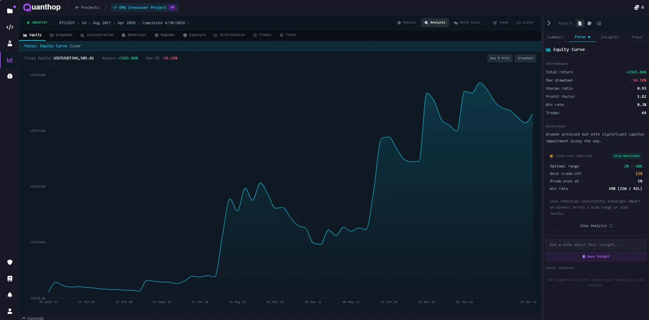
Task: Select the Trades tab
Action: (x=262, y=35)
